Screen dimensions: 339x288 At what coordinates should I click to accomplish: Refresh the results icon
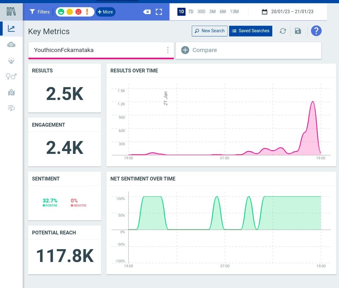(x=283, y=31)
